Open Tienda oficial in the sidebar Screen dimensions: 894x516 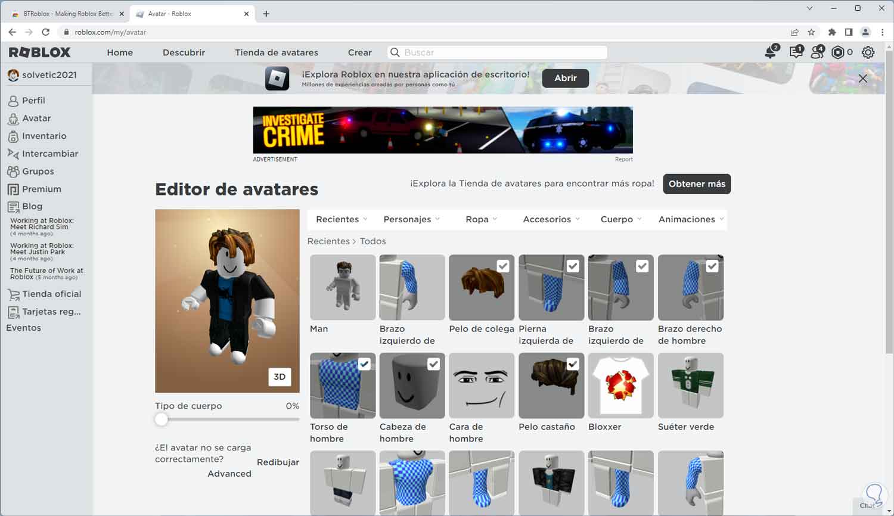click(x=51, y=294)
